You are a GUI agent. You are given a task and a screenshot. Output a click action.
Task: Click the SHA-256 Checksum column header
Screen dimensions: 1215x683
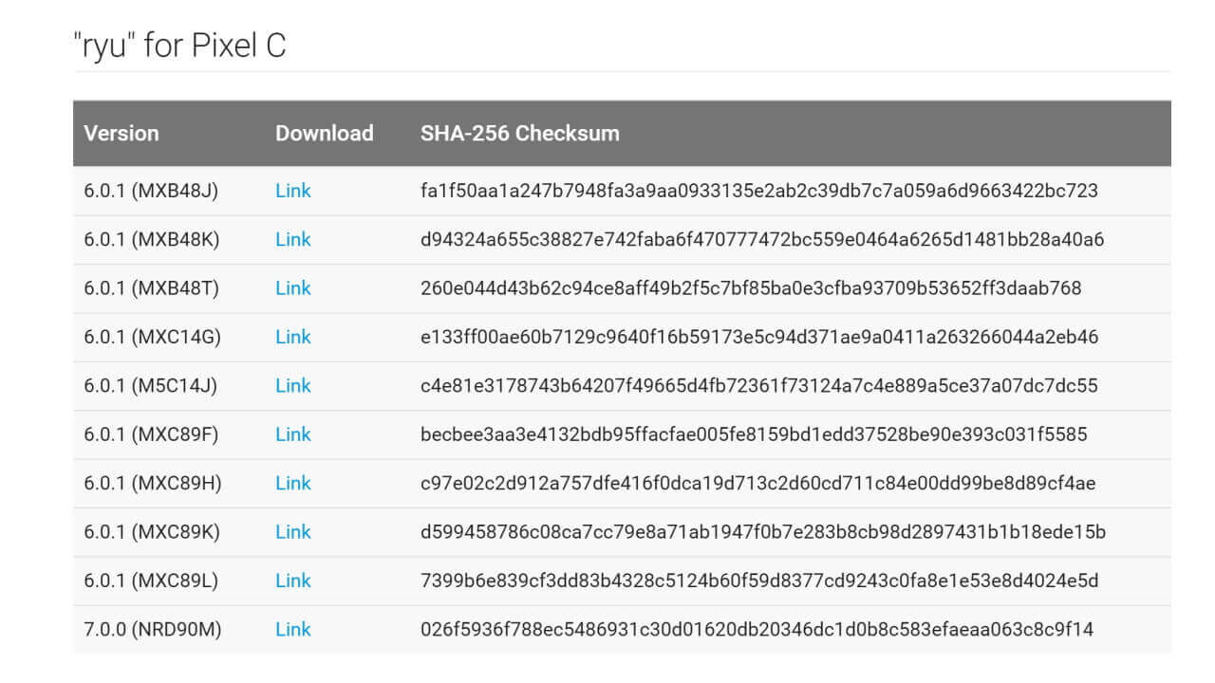pyautogui.click(x=519, y=133)
